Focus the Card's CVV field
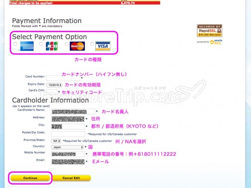Screen dimensions: 251x188 [x=52, y=91]
